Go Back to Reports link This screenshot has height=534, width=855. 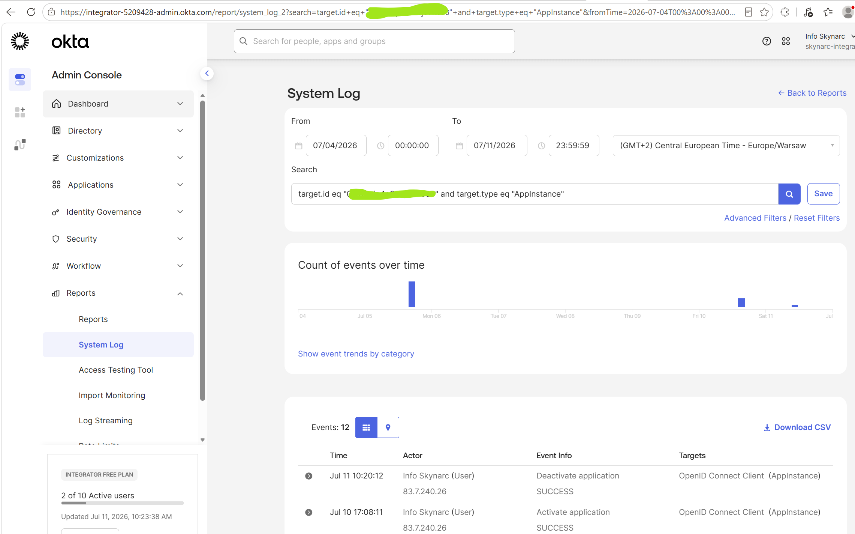click(x=812, y=93)
